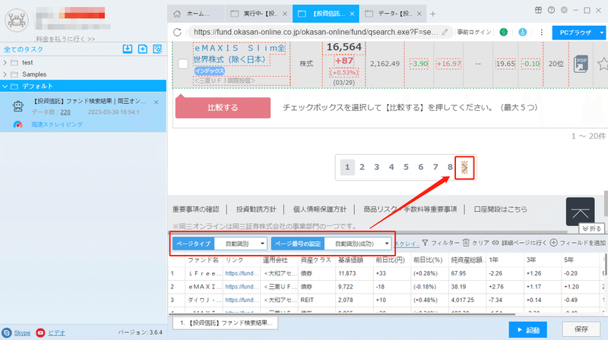Click the 基準価額 column header

click(350, 260)
